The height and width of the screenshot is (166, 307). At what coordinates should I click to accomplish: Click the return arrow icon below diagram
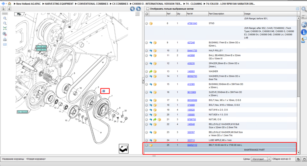pyautogui.click(x=124, y=149)
